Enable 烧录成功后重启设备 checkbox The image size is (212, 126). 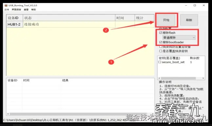coord(161,47)
